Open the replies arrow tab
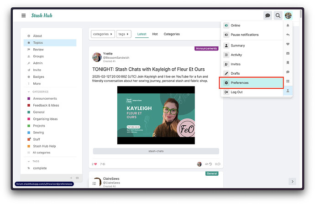Viewport: 315px width, 204px height. [288, 35]
